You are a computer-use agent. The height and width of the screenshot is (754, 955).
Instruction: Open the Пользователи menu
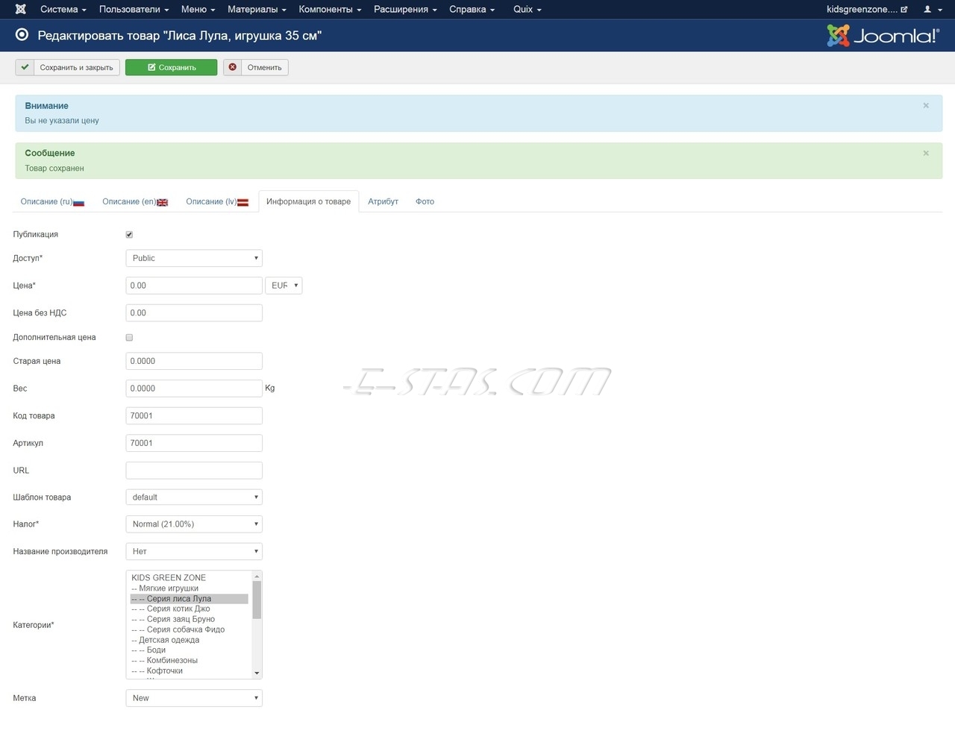[134, 9]
